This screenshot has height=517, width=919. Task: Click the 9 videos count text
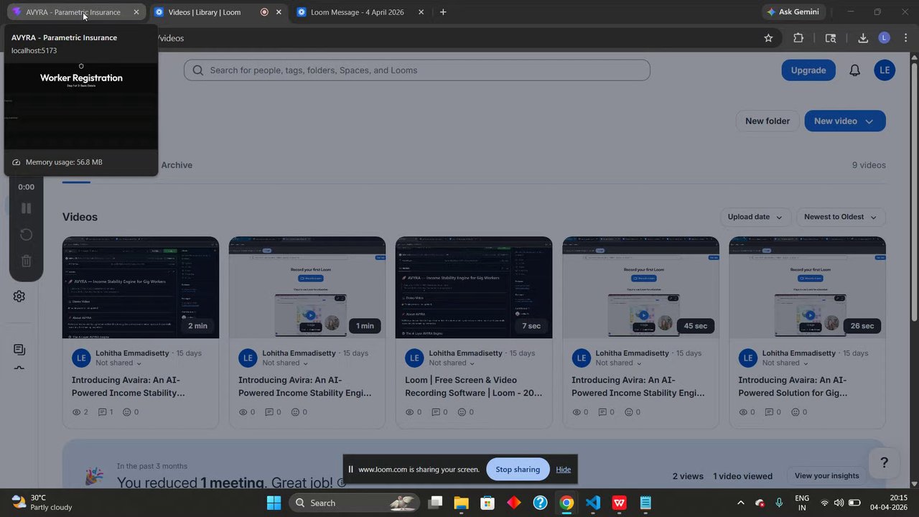click(x=869, y=165)
